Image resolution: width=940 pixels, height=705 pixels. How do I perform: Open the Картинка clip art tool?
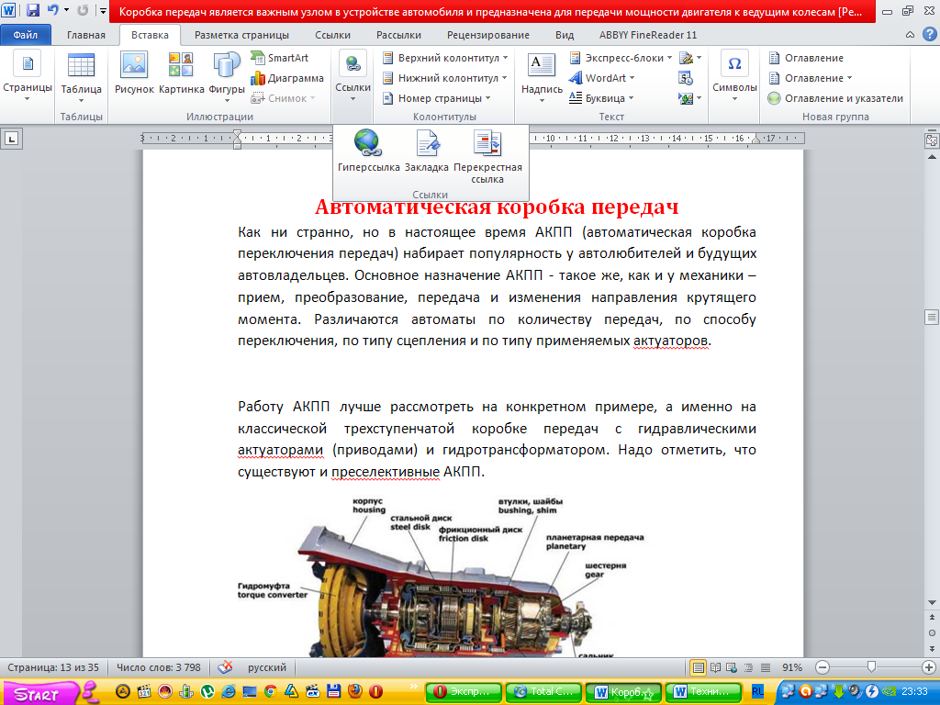coord(181,73)
